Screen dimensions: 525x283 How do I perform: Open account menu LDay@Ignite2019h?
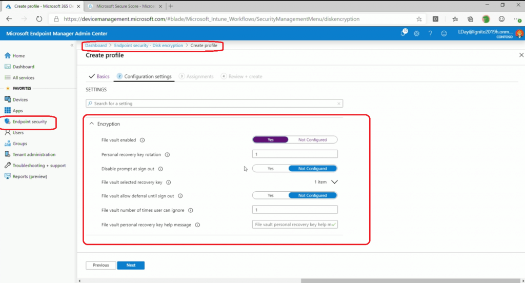[490, 33]
